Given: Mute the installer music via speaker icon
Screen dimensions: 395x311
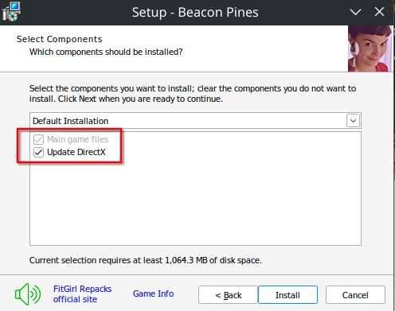Looking at the screenshot, I should (x=28, y=294).
